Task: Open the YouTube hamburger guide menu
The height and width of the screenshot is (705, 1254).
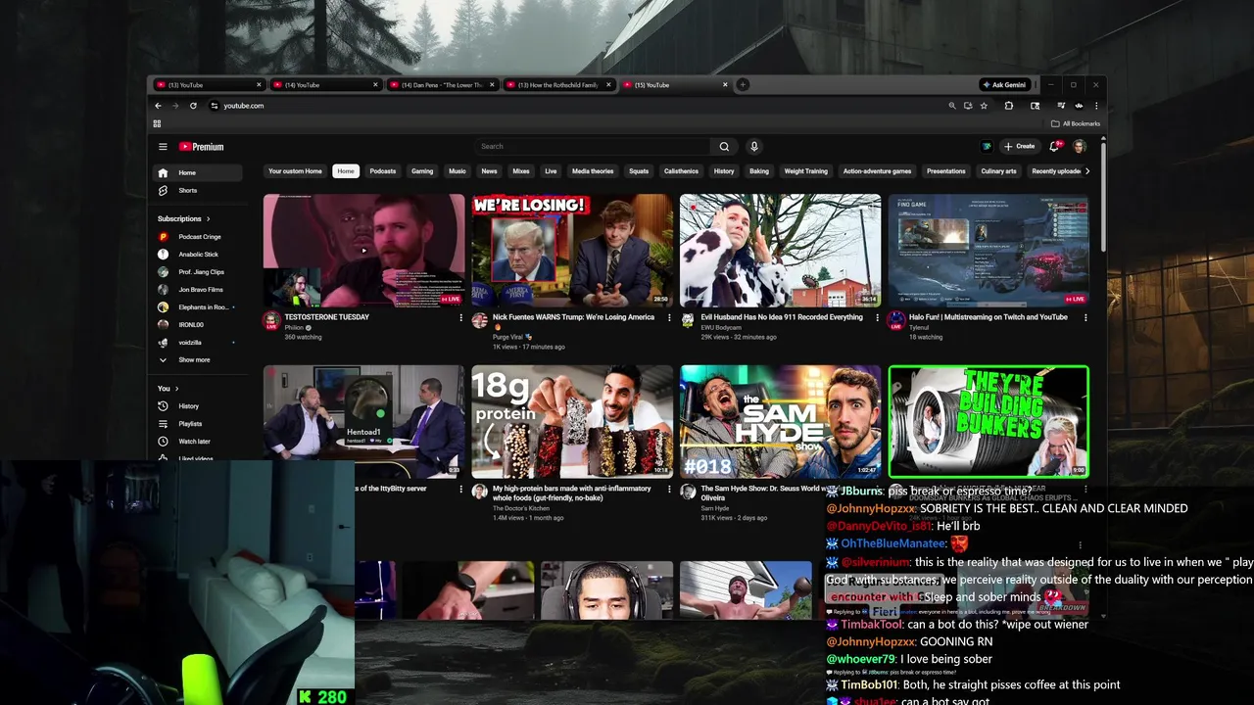Action: (x=163, y=147)
